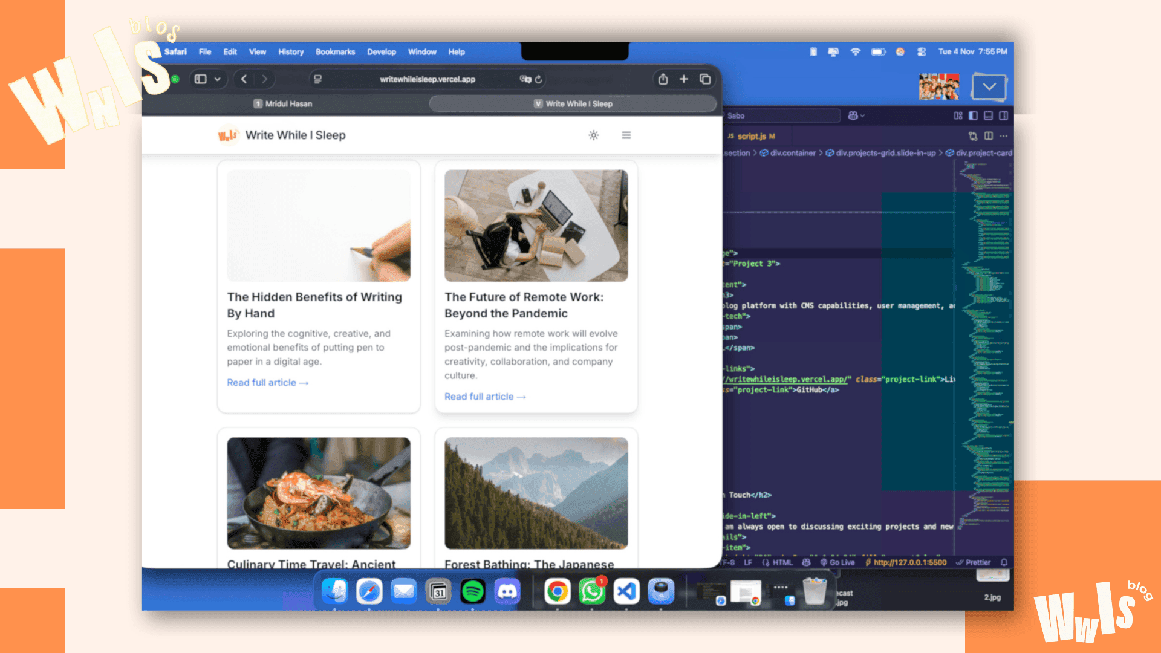Image resolution: width=1161 pixels, height=653 pixels.
Task: Click the tab overview icon in Safari
Action: click(x=705, y=79)
